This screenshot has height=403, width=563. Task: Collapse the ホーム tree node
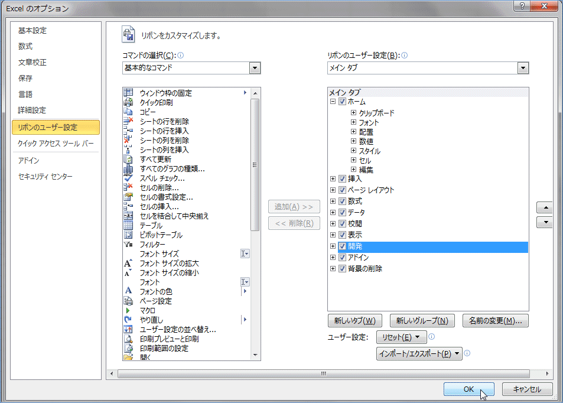point(333,101)
